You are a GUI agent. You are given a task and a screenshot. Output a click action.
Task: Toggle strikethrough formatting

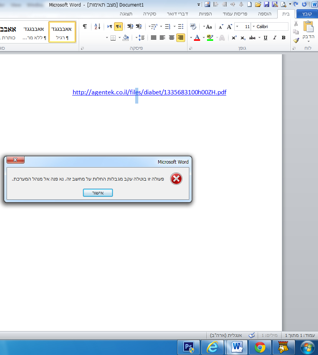tap(252, 38)
